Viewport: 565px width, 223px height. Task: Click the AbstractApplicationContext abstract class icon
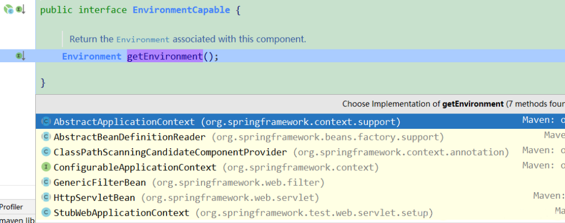click(x=46, y=122)
